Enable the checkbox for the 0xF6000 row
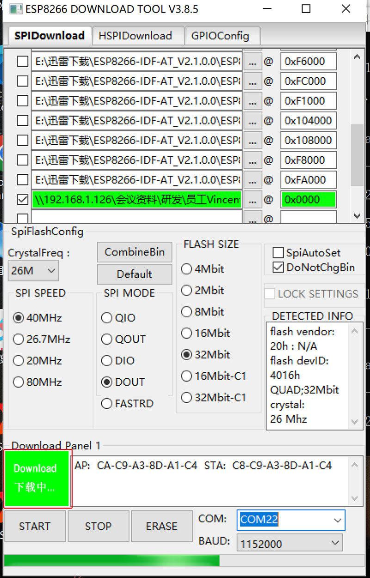 23,61
